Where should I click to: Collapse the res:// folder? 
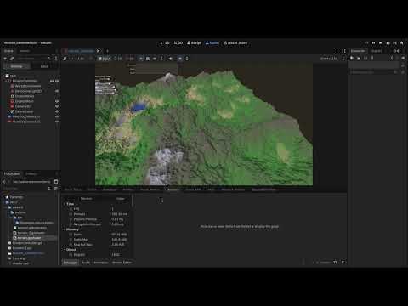[3, 202]
